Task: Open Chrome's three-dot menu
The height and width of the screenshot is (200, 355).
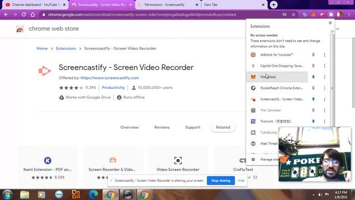Action: point(349,14)
